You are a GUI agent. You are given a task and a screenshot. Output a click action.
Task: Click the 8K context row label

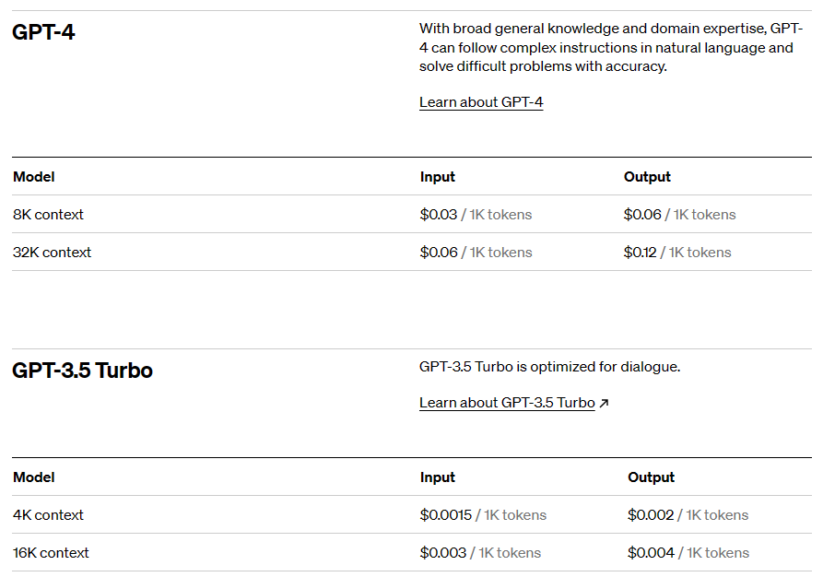tap(48, 214)
